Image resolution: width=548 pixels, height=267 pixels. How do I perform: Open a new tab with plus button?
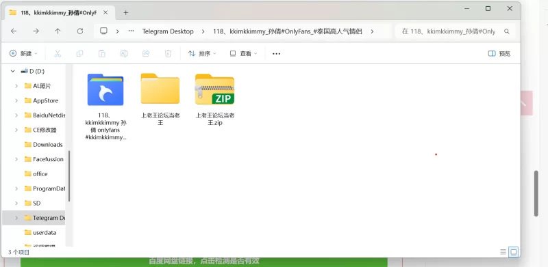point(126,12)
